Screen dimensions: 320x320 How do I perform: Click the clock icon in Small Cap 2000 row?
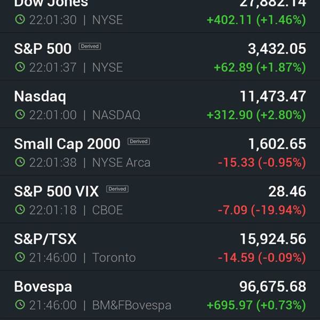click(20, 162)
